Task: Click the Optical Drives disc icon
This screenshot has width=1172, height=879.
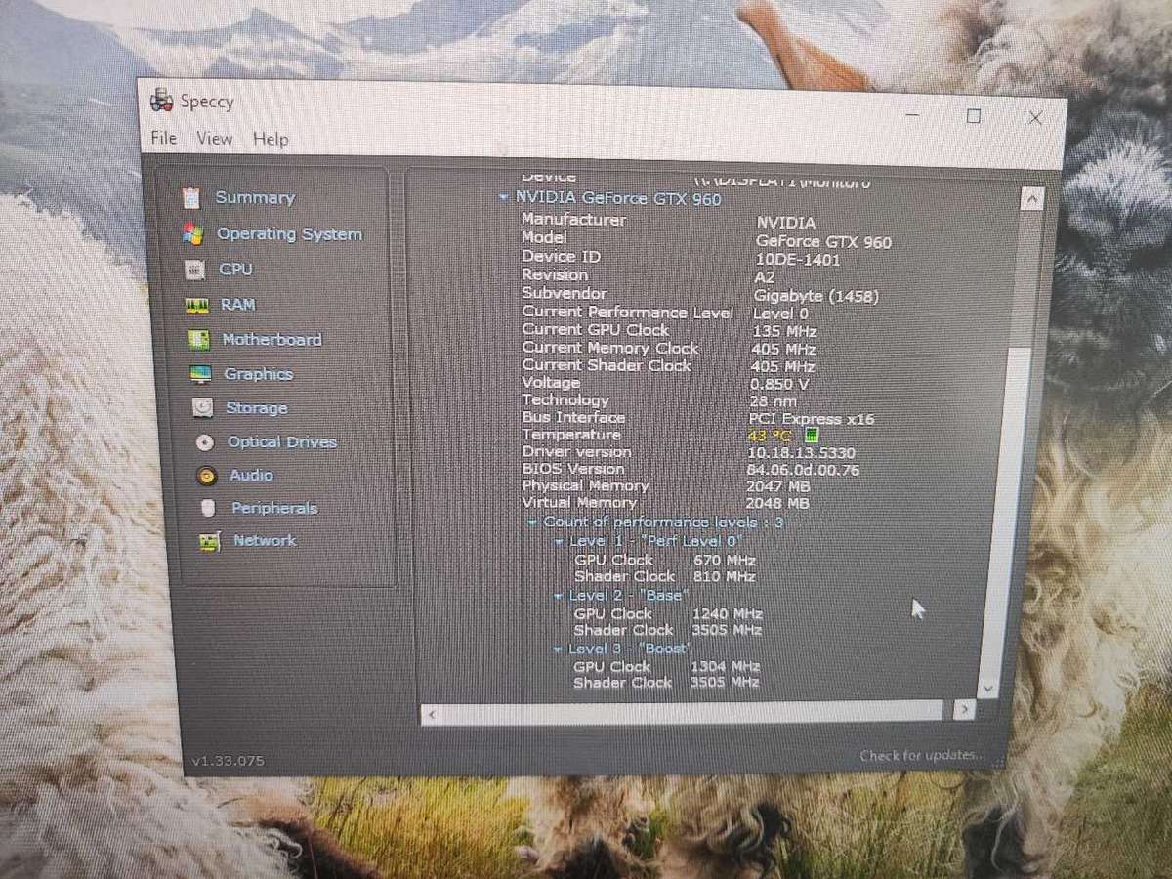Action: [x=204, y=442]
